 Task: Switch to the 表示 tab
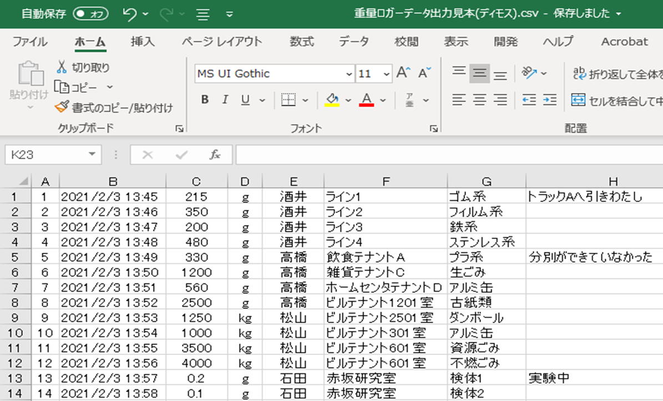click(456, 42)
